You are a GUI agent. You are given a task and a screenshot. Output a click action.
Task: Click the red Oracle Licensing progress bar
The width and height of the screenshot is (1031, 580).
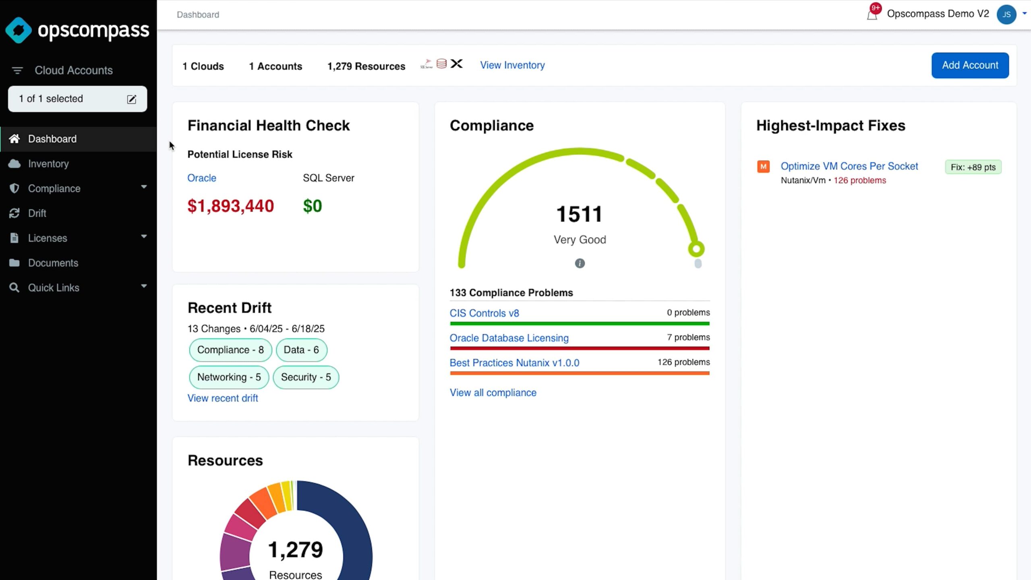[580, 348]
